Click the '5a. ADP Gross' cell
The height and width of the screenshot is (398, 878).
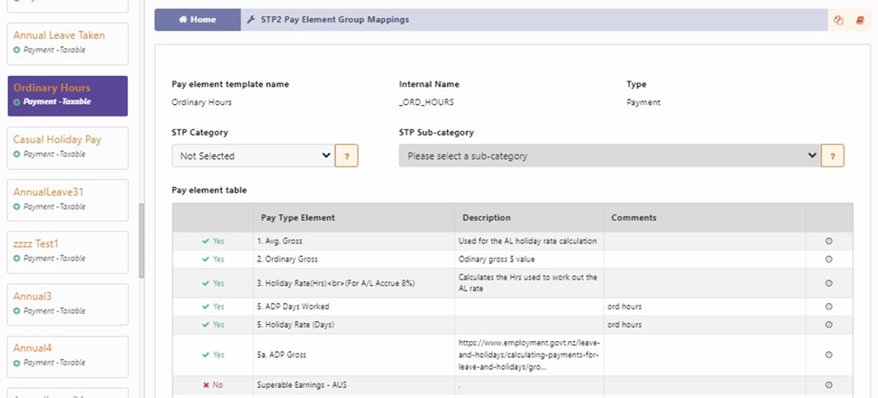click(354, 355)
